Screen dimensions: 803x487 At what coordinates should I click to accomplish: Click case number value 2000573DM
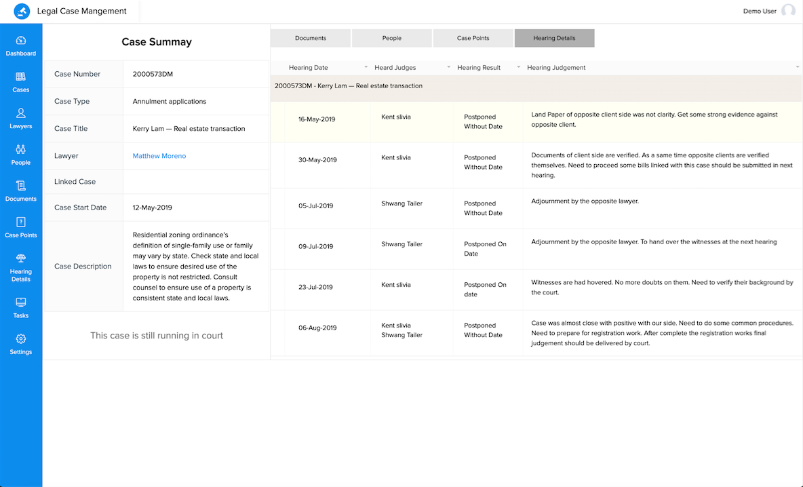tap(153, 74)
